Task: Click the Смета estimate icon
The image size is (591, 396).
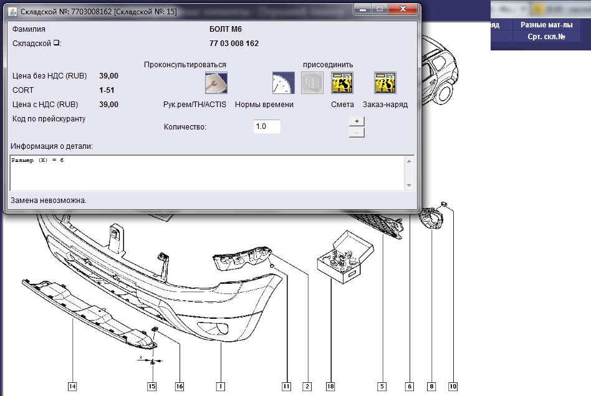Action: tap(342, 83)
